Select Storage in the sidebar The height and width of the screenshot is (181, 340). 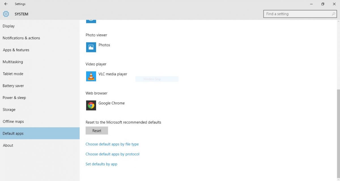tap(9, 110)
